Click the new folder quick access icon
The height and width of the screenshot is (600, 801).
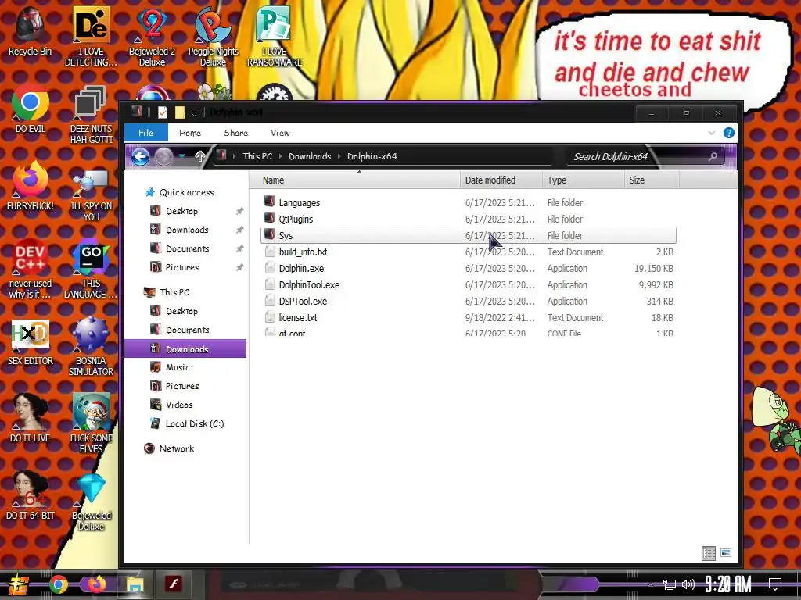click(180, 112)
